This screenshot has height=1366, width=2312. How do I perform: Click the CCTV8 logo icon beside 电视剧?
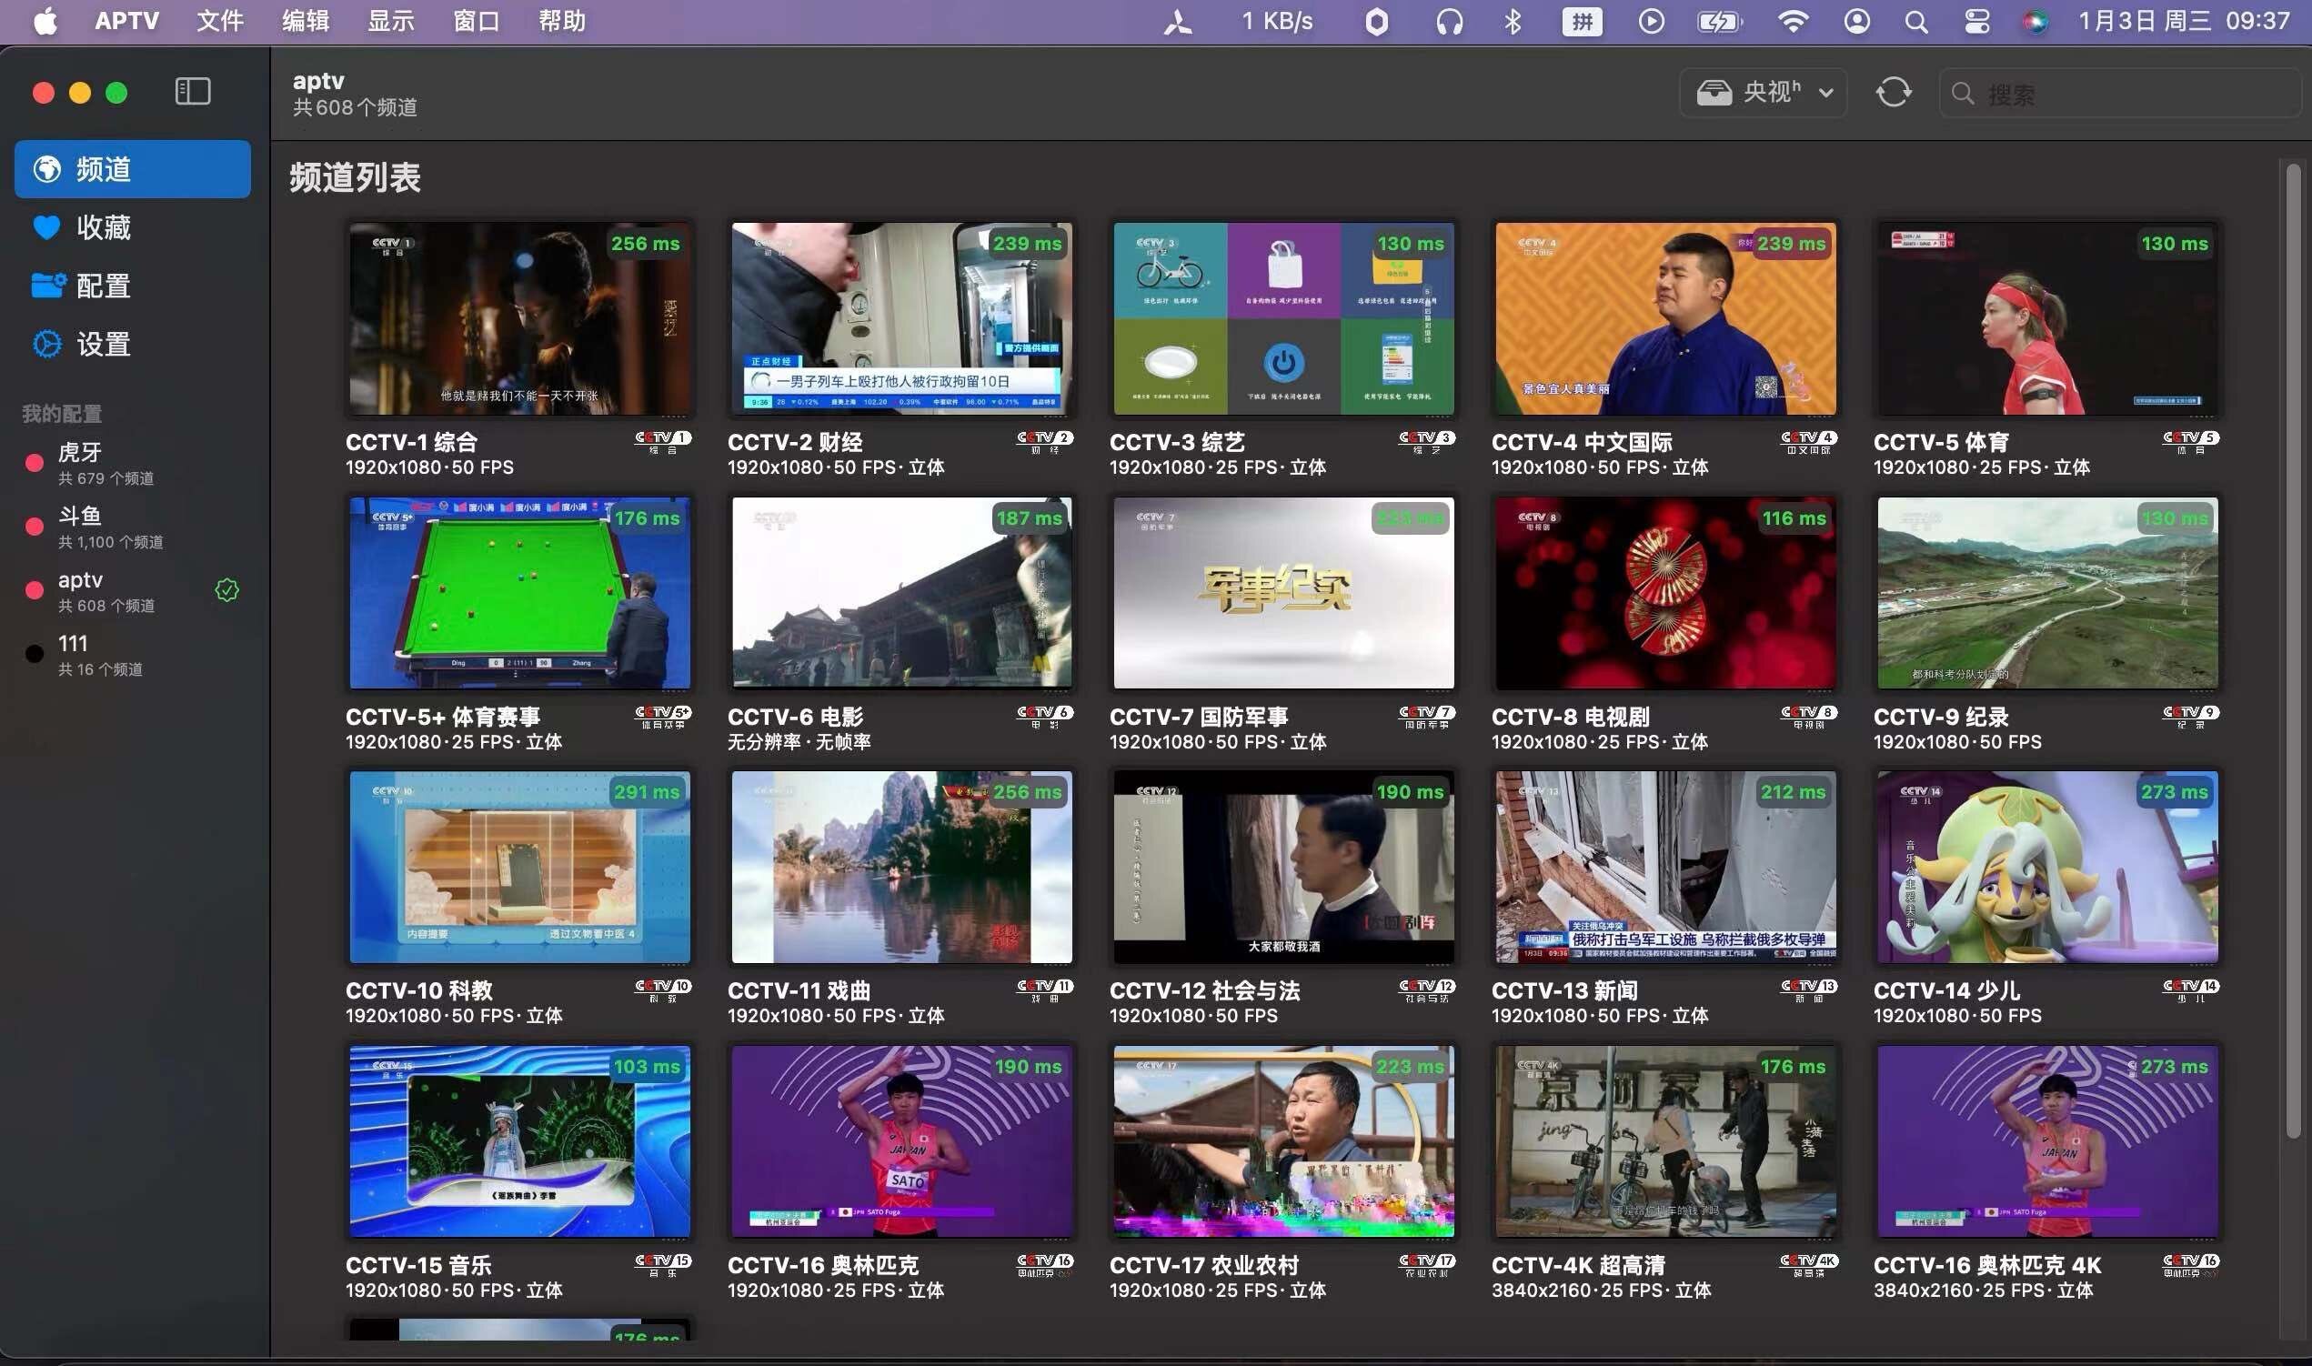pyautogui.click(x=1808, y=716)
